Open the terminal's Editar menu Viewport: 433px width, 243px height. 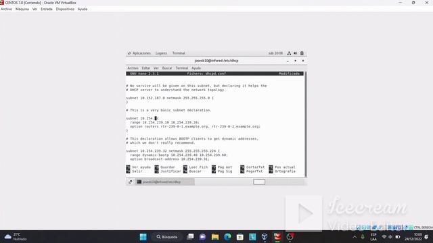tap(146, 68)
